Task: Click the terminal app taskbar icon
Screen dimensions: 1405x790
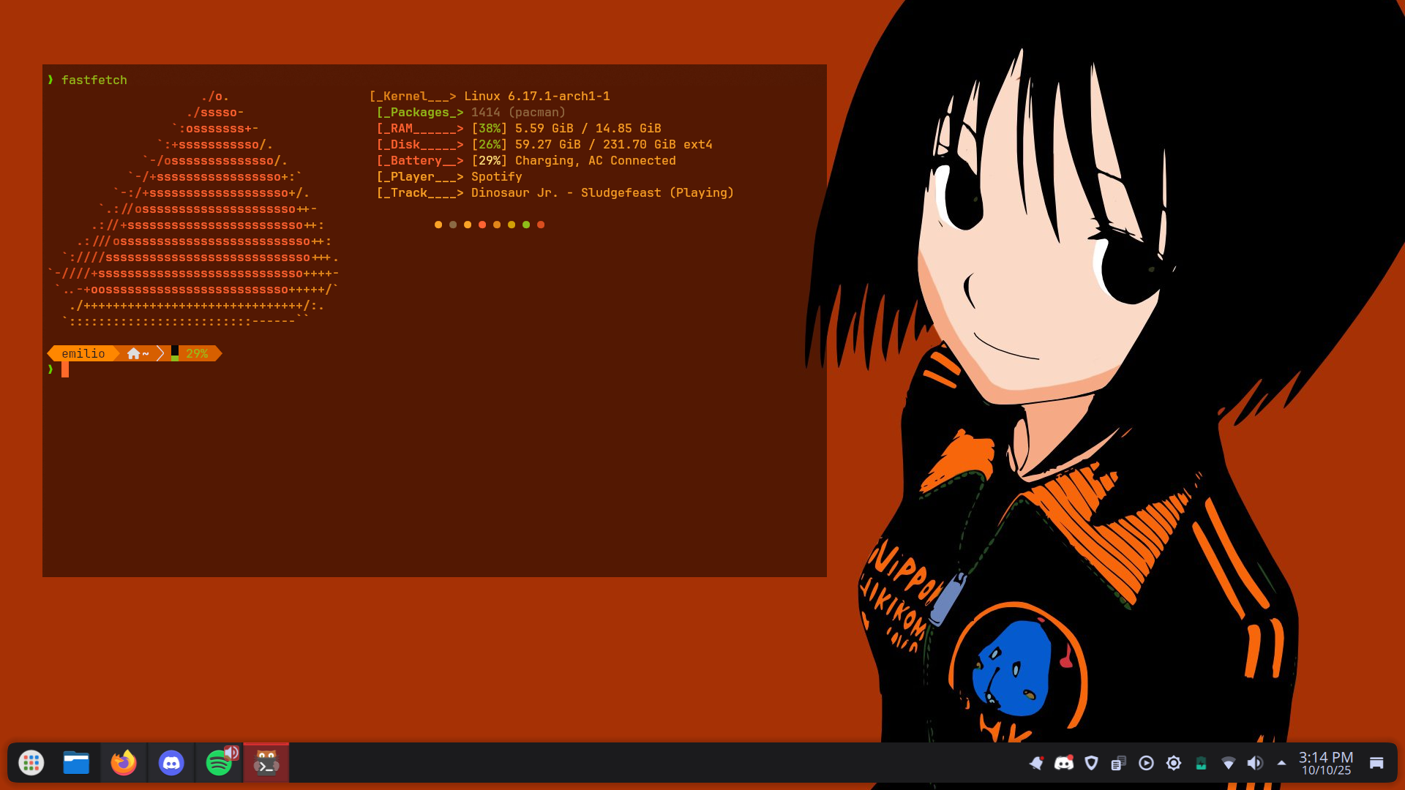Action: (266, 763)
